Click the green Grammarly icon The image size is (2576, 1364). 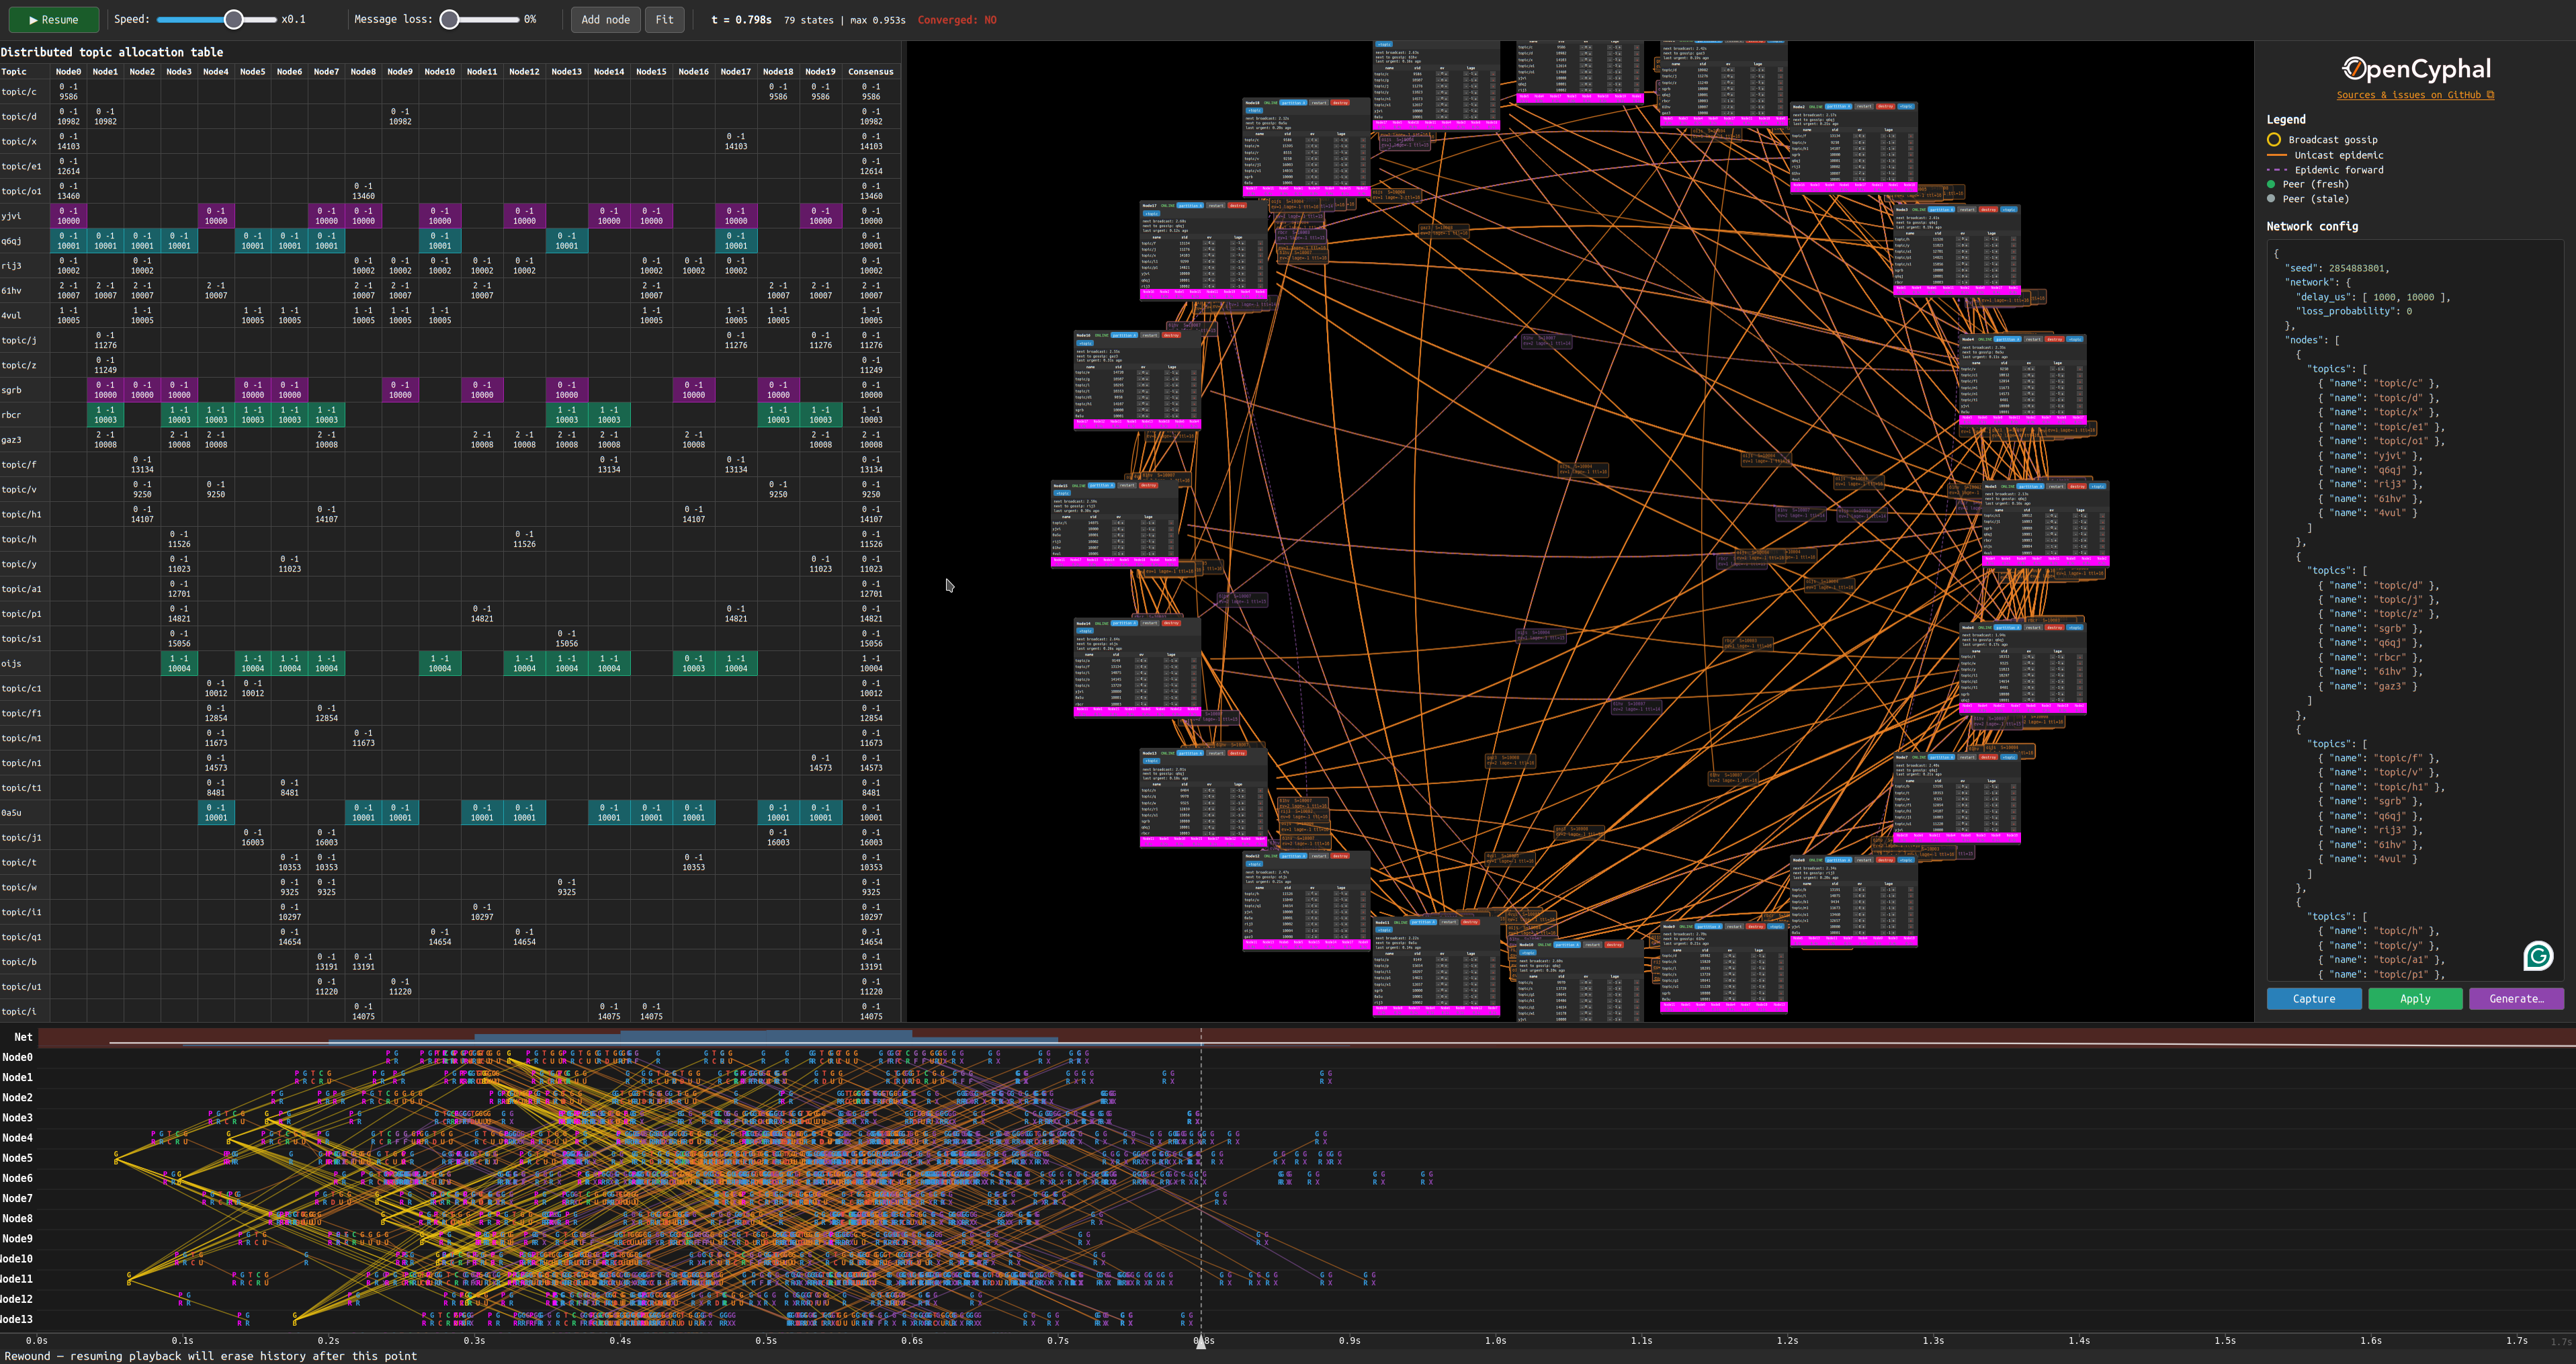(x=2537, y=956)
